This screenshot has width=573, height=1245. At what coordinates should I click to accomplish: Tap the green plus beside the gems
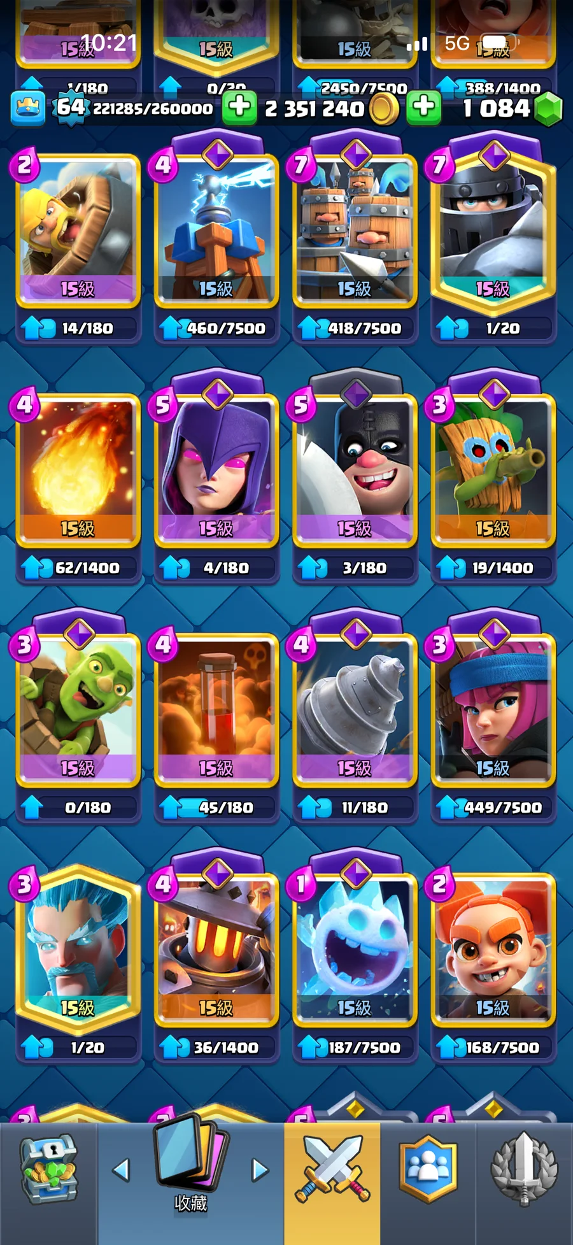pos(424,106)
